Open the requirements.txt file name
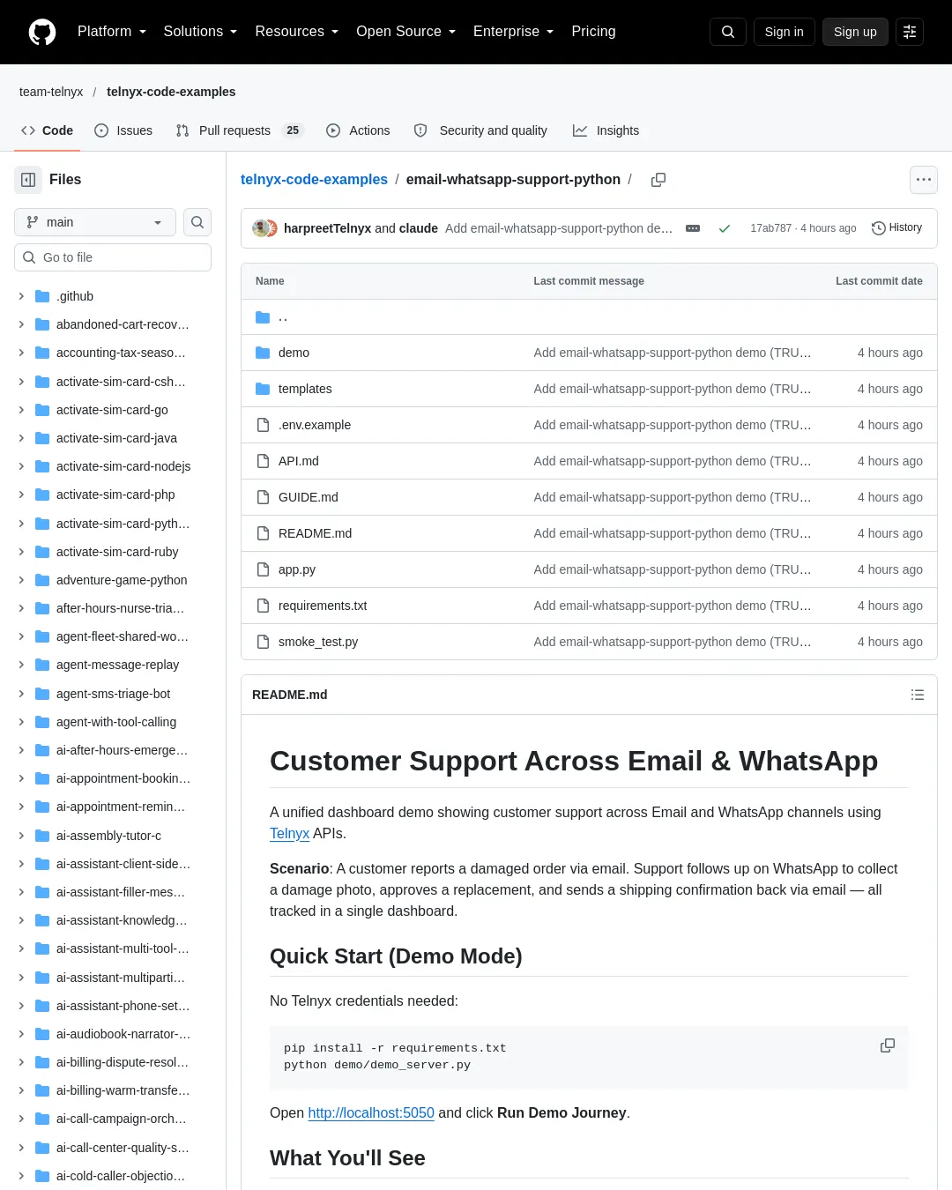This screenshot has height=1190, width=952. 323,606
